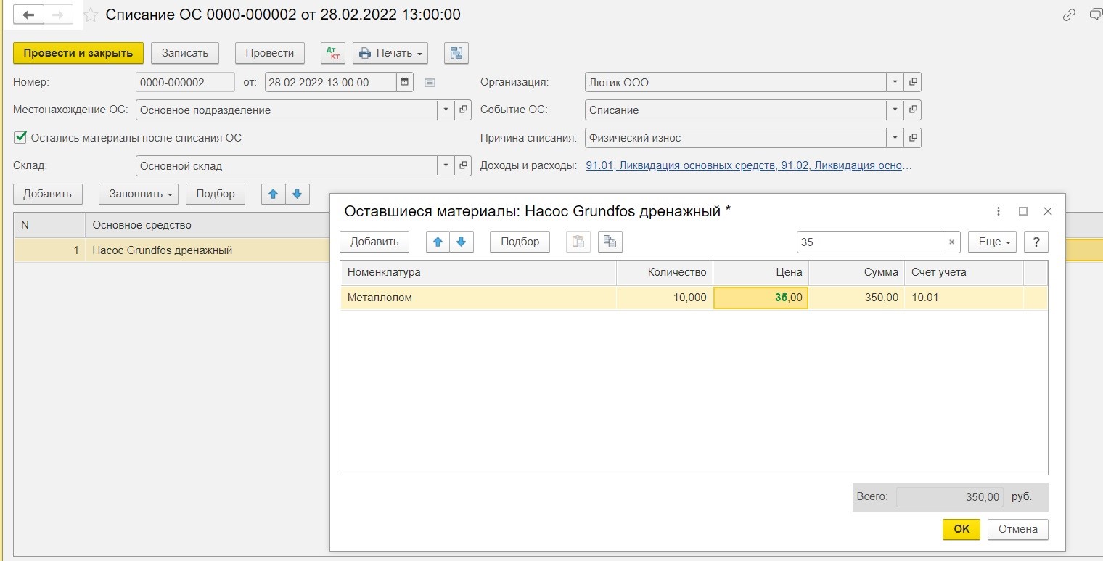Screen dimensions: 1103x561
Task: Confirm the dialog with OK
Action: (x=961, y=529)
